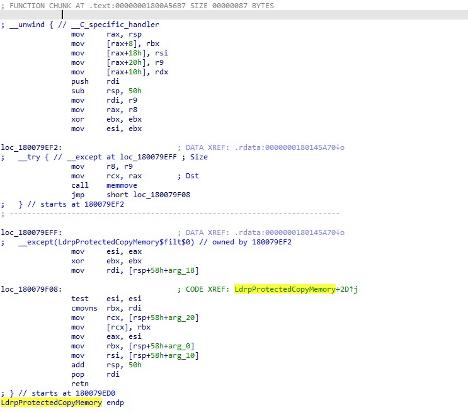Click 'mov [rax+20h], r9' line
Image resolution: width=468 pixels, height=412 pixels.
click(x=117, y=63)
